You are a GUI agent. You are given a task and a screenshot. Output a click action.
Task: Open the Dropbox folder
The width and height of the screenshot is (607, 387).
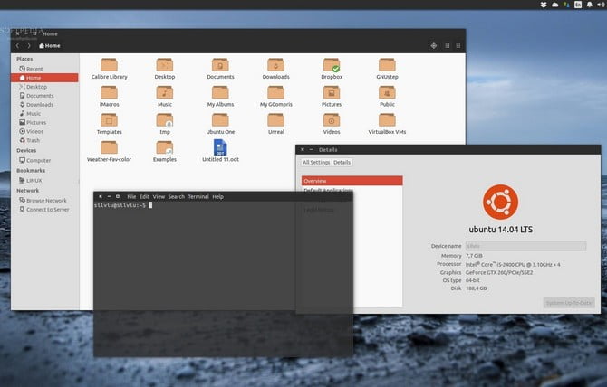[332, 65]
